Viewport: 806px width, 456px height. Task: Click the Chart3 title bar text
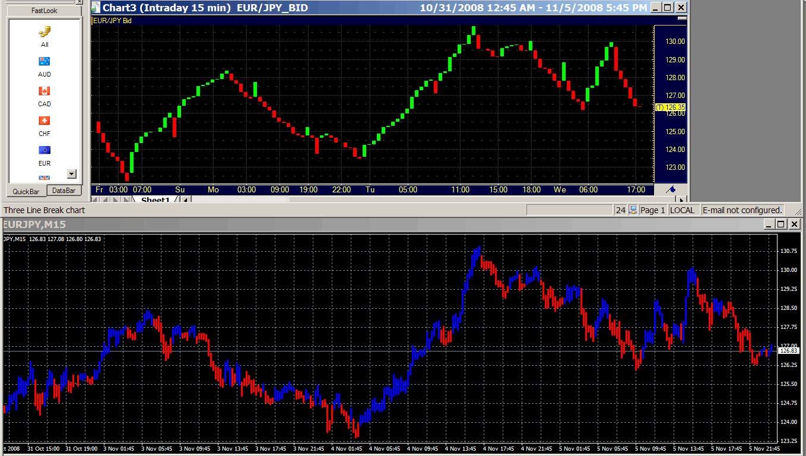point(205,8)
